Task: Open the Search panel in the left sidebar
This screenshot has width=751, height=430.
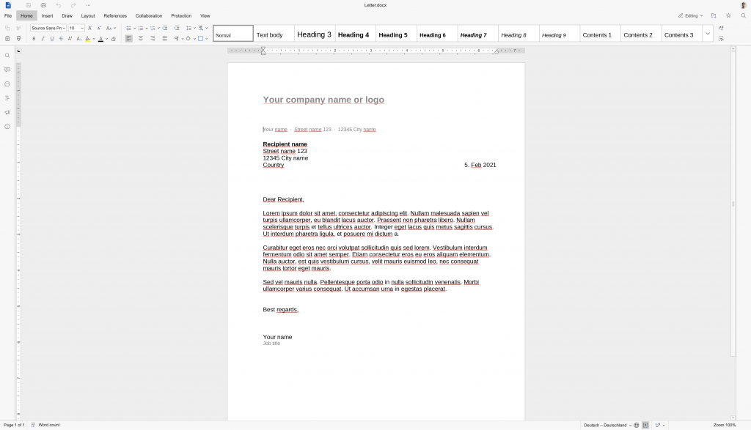Action: (7, 54)
